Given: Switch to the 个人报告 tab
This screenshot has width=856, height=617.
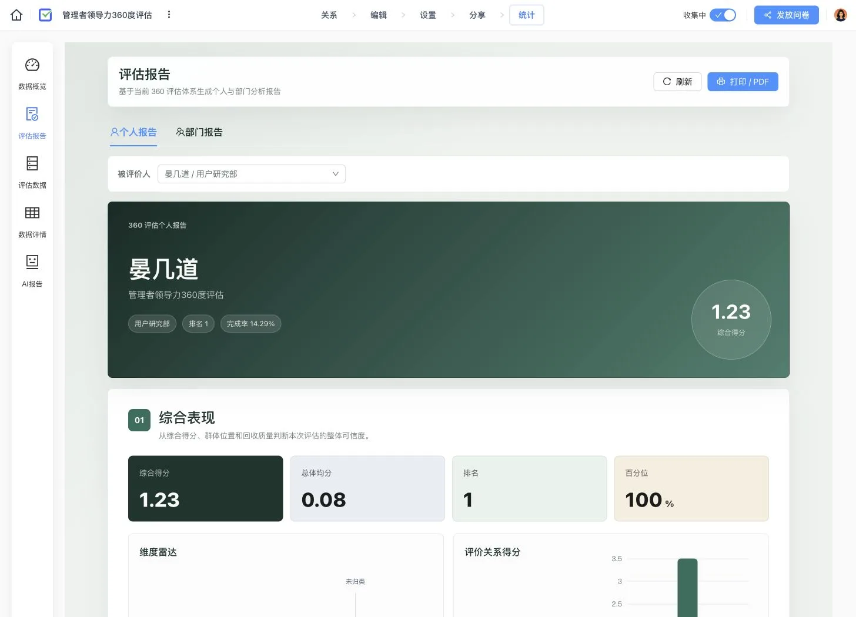Looking at the screenshot, I should tap(133, 132).
